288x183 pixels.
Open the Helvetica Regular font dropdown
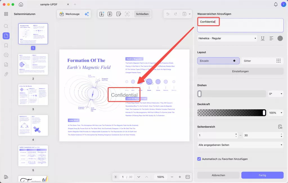pyautogui.click(x=227, y=38)
